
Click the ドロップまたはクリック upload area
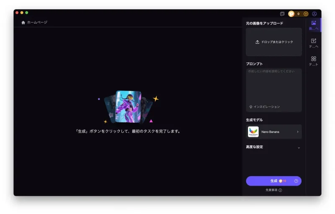[274, 42]
